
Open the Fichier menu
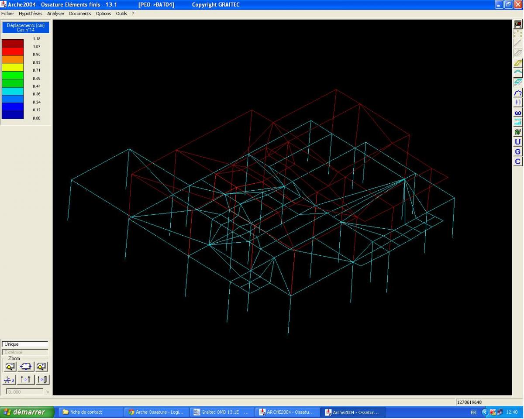coord(8,14)
